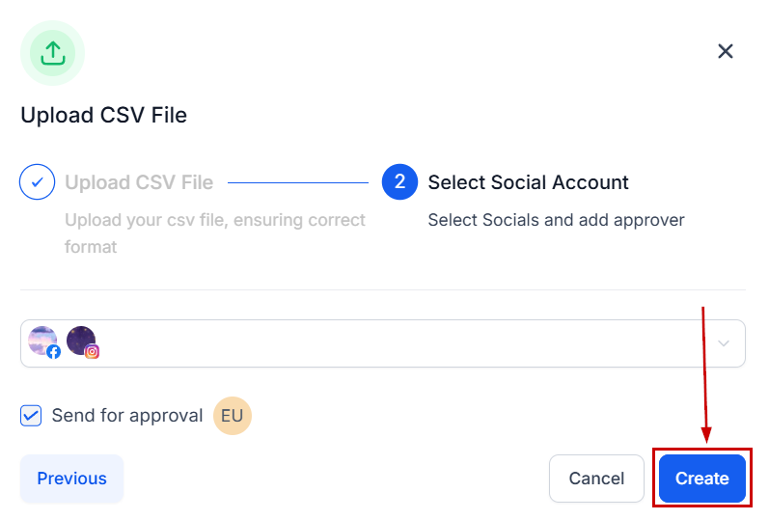Select the Instagram account avatar
The height and width of the screenshot is (520, 769).
click(x=81, y=341)
